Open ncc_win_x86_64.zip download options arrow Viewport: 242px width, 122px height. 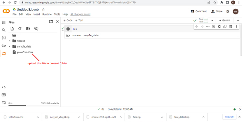click(79, 117)
